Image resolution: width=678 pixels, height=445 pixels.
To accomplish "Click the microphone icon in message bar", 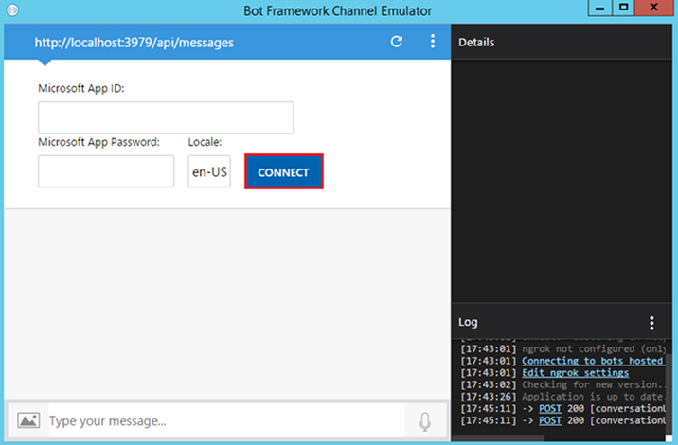I will click(425, 421).
